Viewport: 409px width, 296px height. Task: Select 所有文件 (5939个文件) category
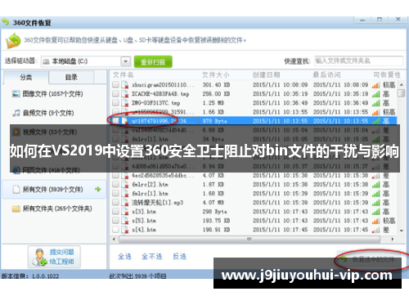(53, 189)
